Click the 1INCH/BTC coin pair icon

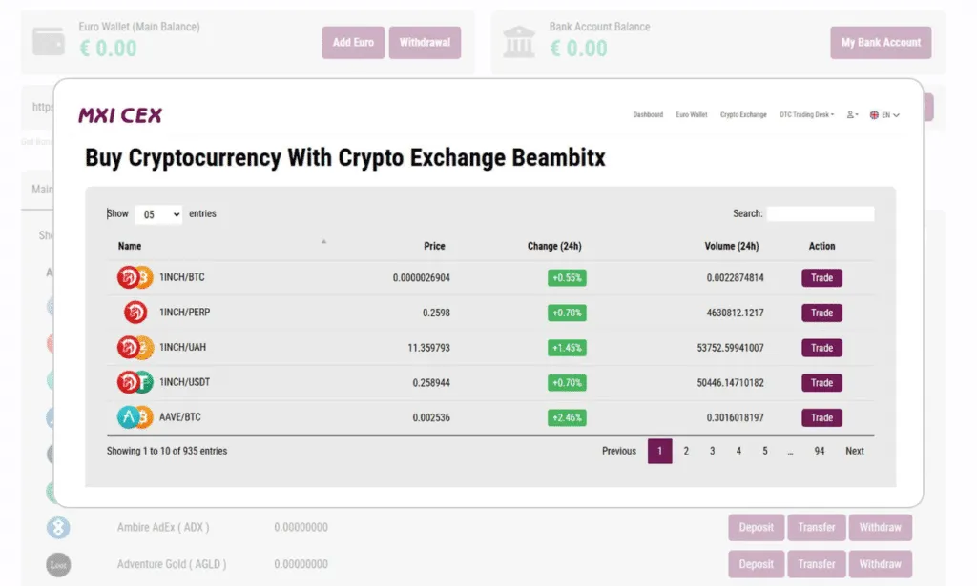tap(135, 277)
